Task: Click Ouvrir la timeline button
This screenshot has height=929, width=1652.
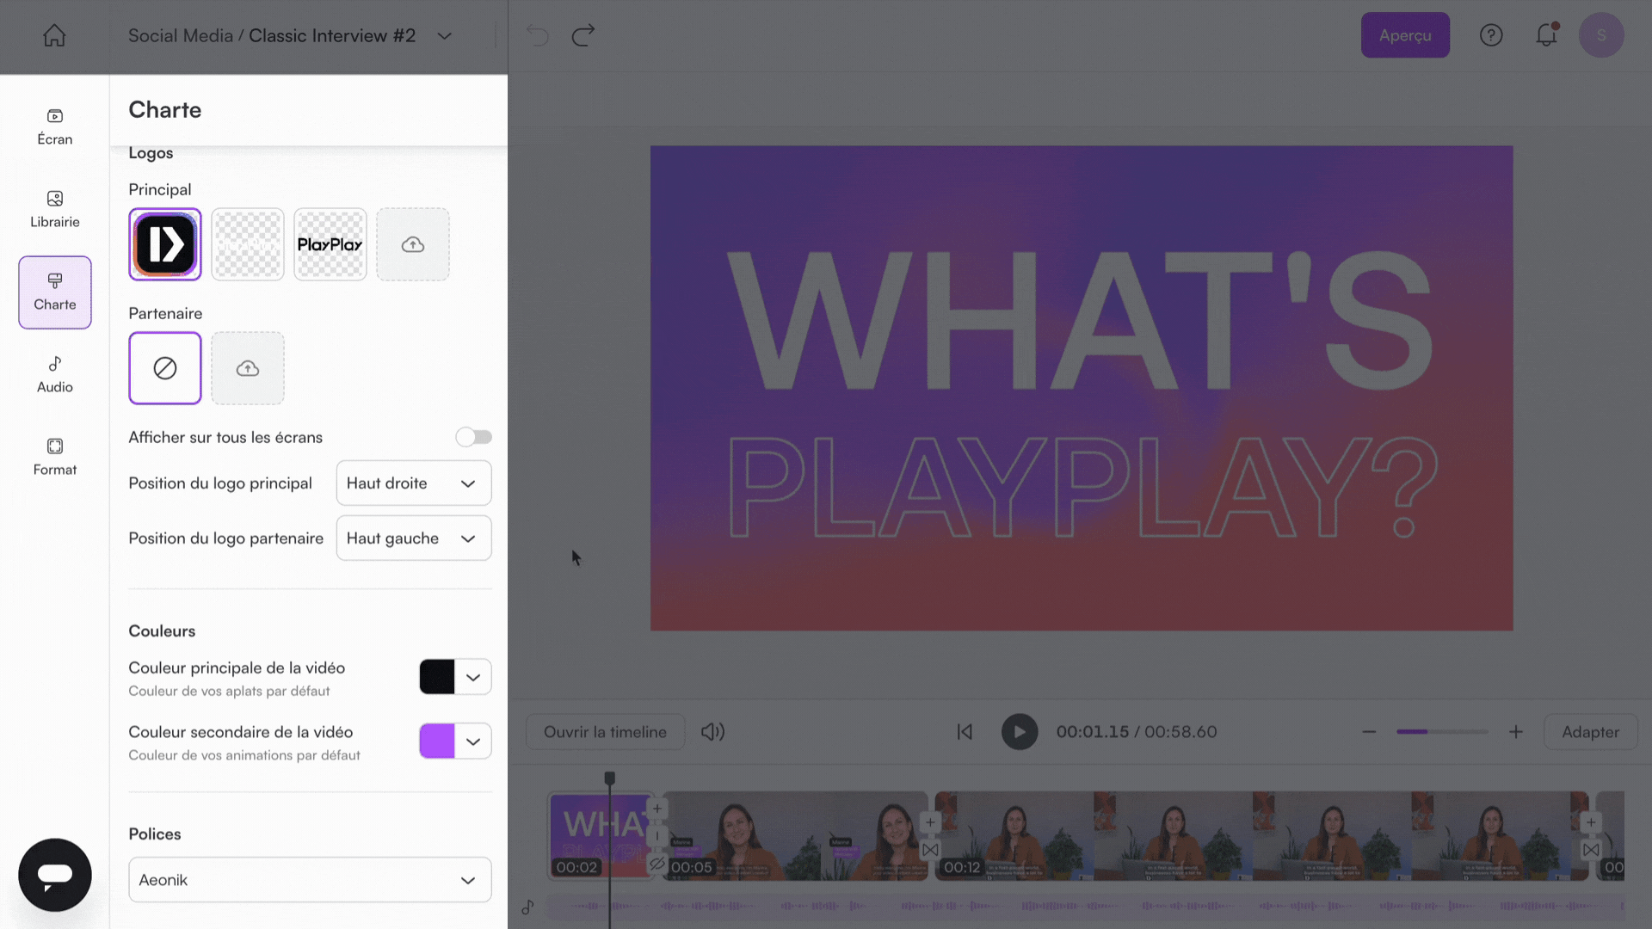Action: coord(605,732)
